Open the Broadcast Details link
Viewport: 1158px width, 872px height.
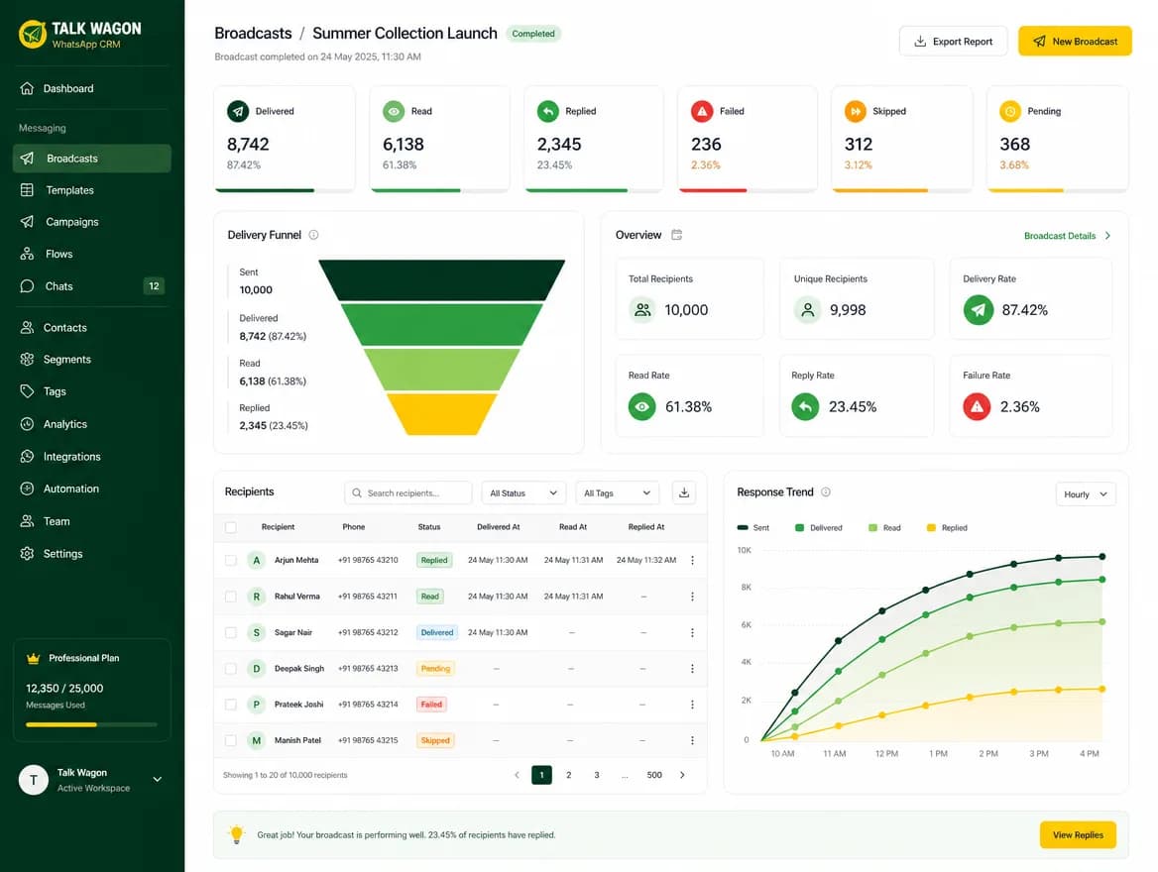click(1067, 236)
